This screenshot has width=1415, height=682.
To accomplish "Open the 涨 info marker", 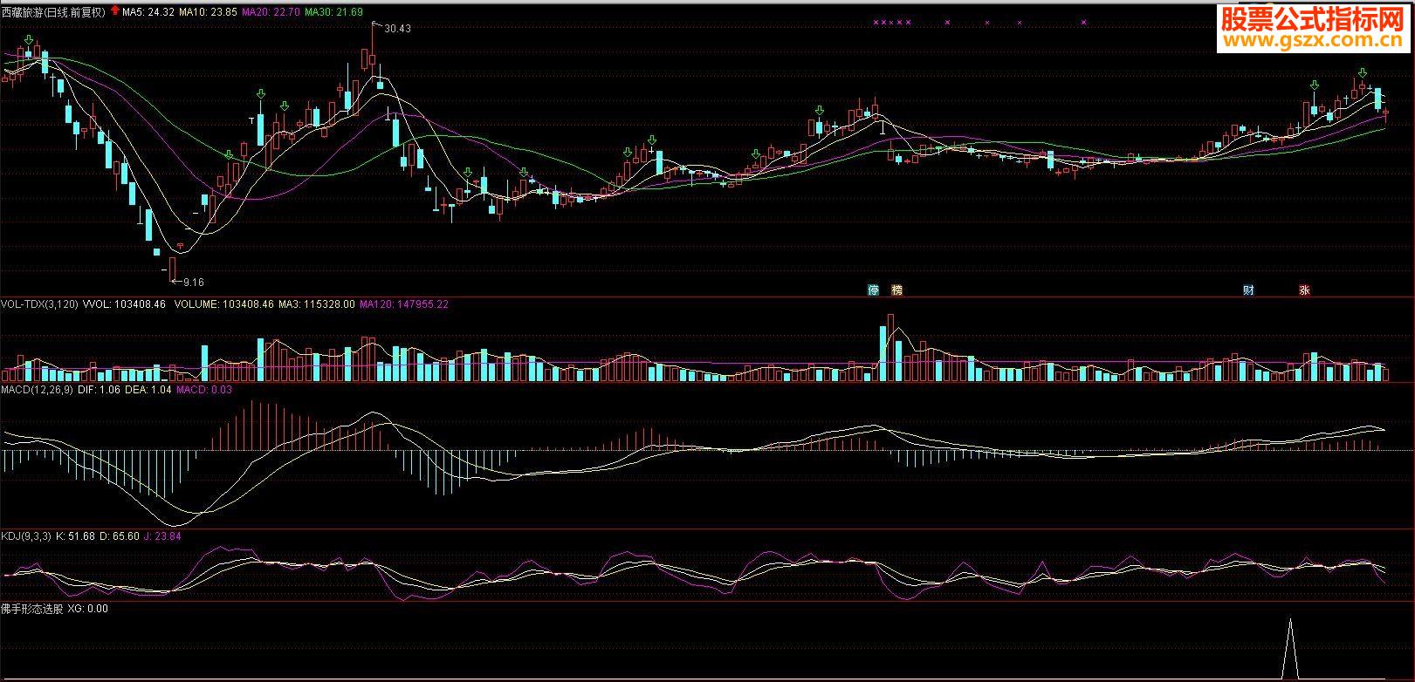I will click(x=1304, y=290).
